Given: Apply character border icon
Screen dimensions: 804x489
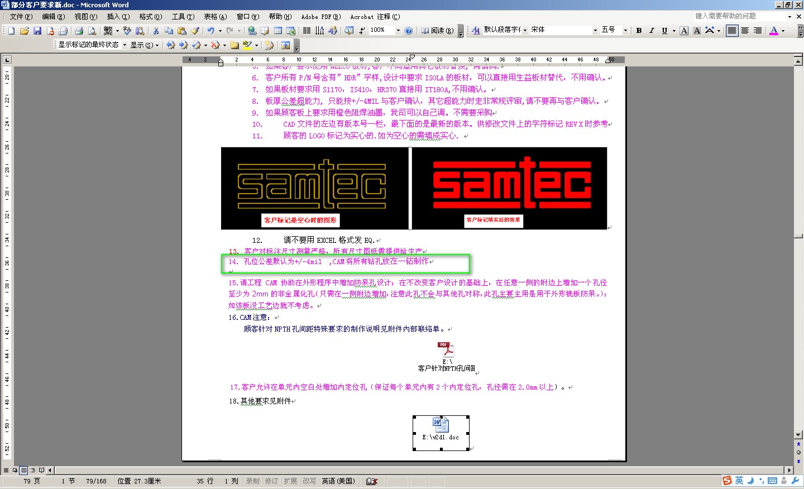Looking at the screenshot, I should coord(684,30).
